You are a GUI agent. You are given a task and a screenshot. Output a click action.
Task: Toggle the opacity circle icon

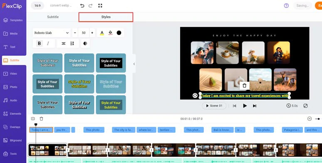[85, 44]
